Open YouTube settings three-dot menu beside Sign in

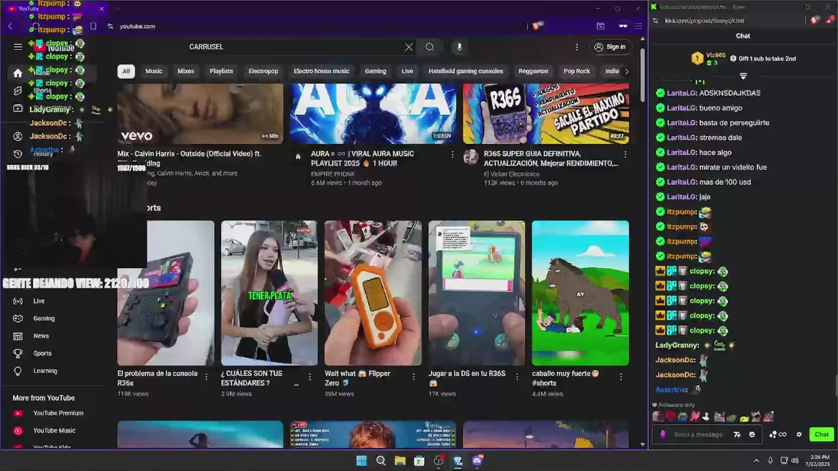point(577,47)
